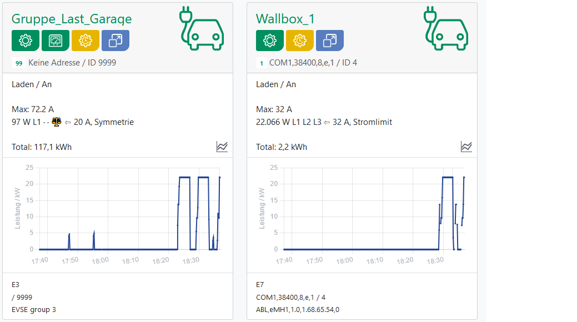Open the Wallbox_1 title link
The image size is (577, 322).
point(285,19)
